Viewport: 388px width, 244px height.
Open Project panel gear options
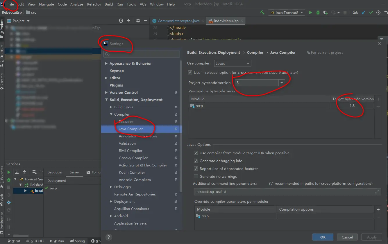(138, 21)
